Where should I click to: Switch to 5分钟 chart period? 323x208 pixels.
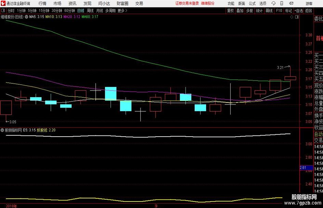[32, 11]
